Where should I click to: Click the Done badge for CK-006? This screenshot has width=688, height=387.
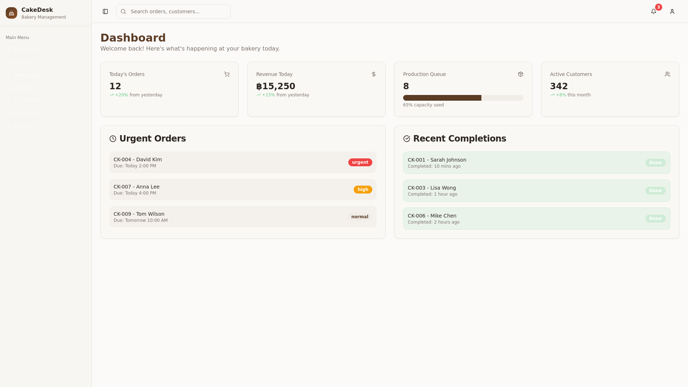click(655, 219)
